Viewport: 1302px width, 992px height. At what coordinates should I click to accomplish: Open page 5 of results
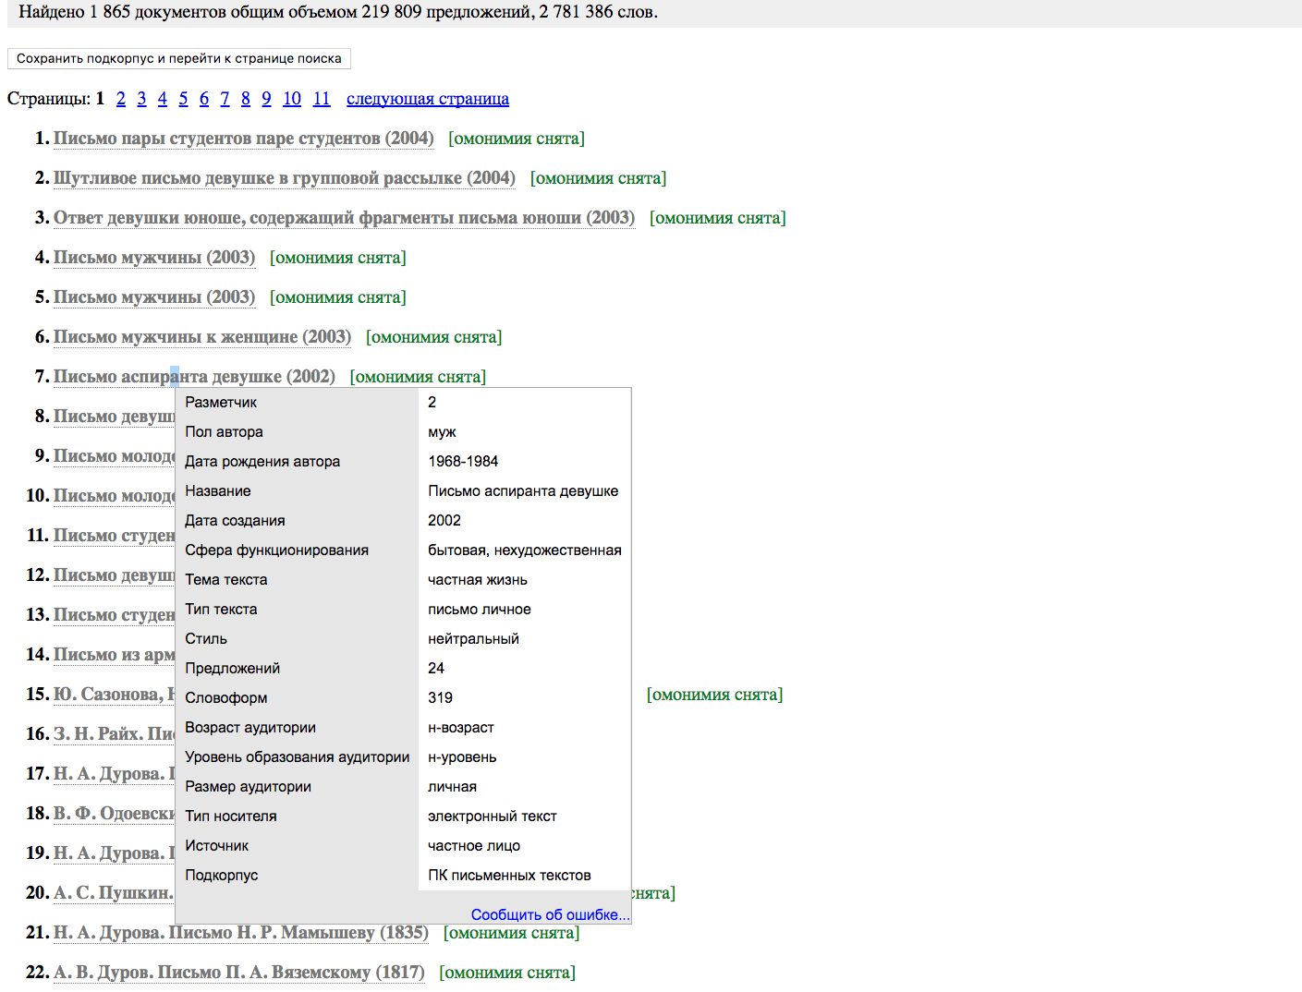point(183,99)
